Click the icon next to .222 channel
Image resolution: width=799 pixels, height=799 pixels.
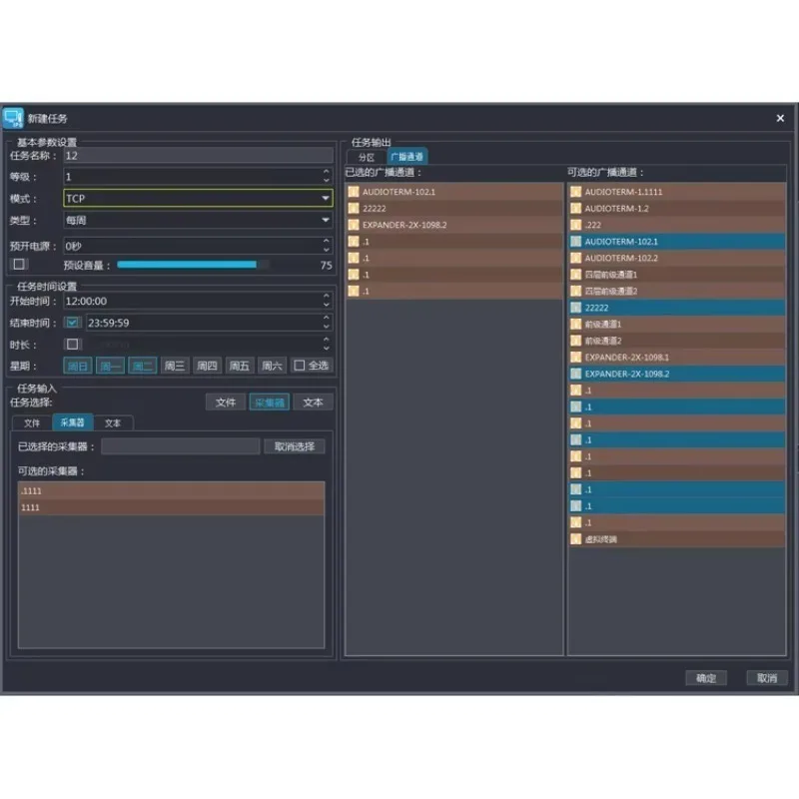576,225
